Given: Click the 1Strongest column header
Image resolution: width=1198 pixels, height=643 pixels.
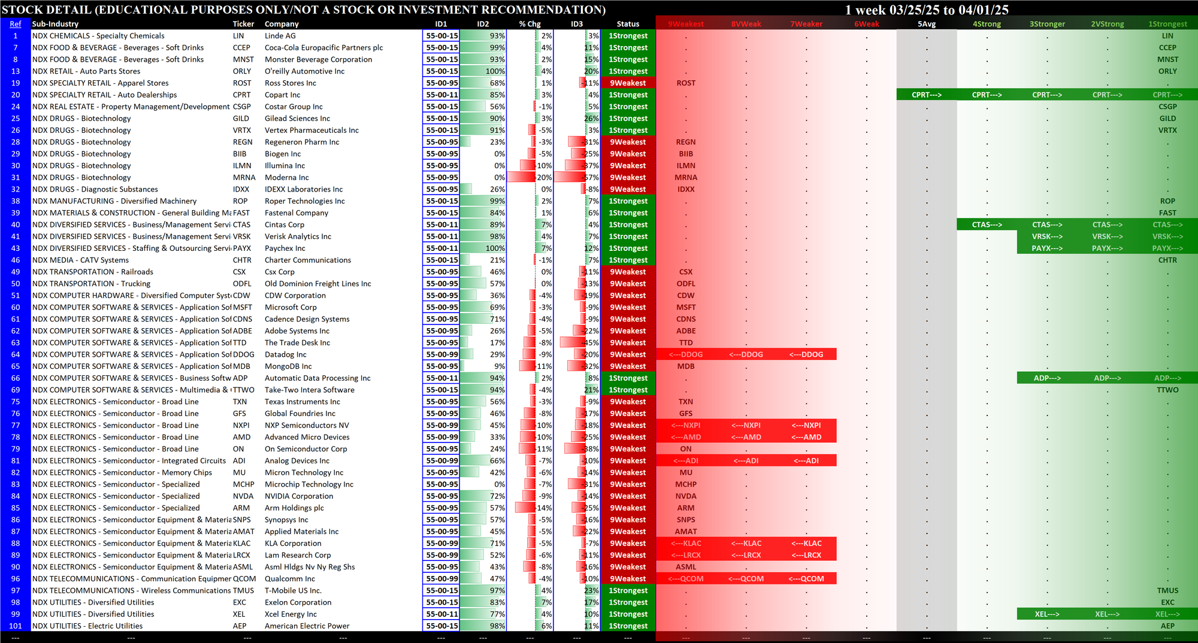Looking at the screenshot, I should coord(1167,24).
